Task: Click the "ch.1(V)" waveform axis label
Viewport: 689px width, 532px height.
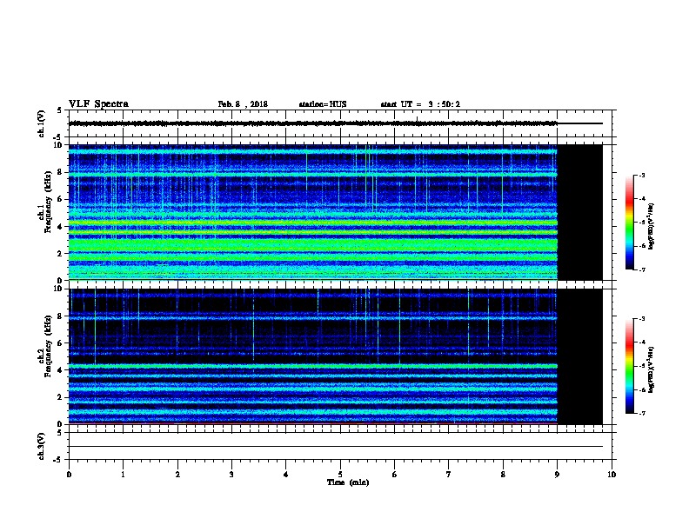Action: (x=41, y=123)
